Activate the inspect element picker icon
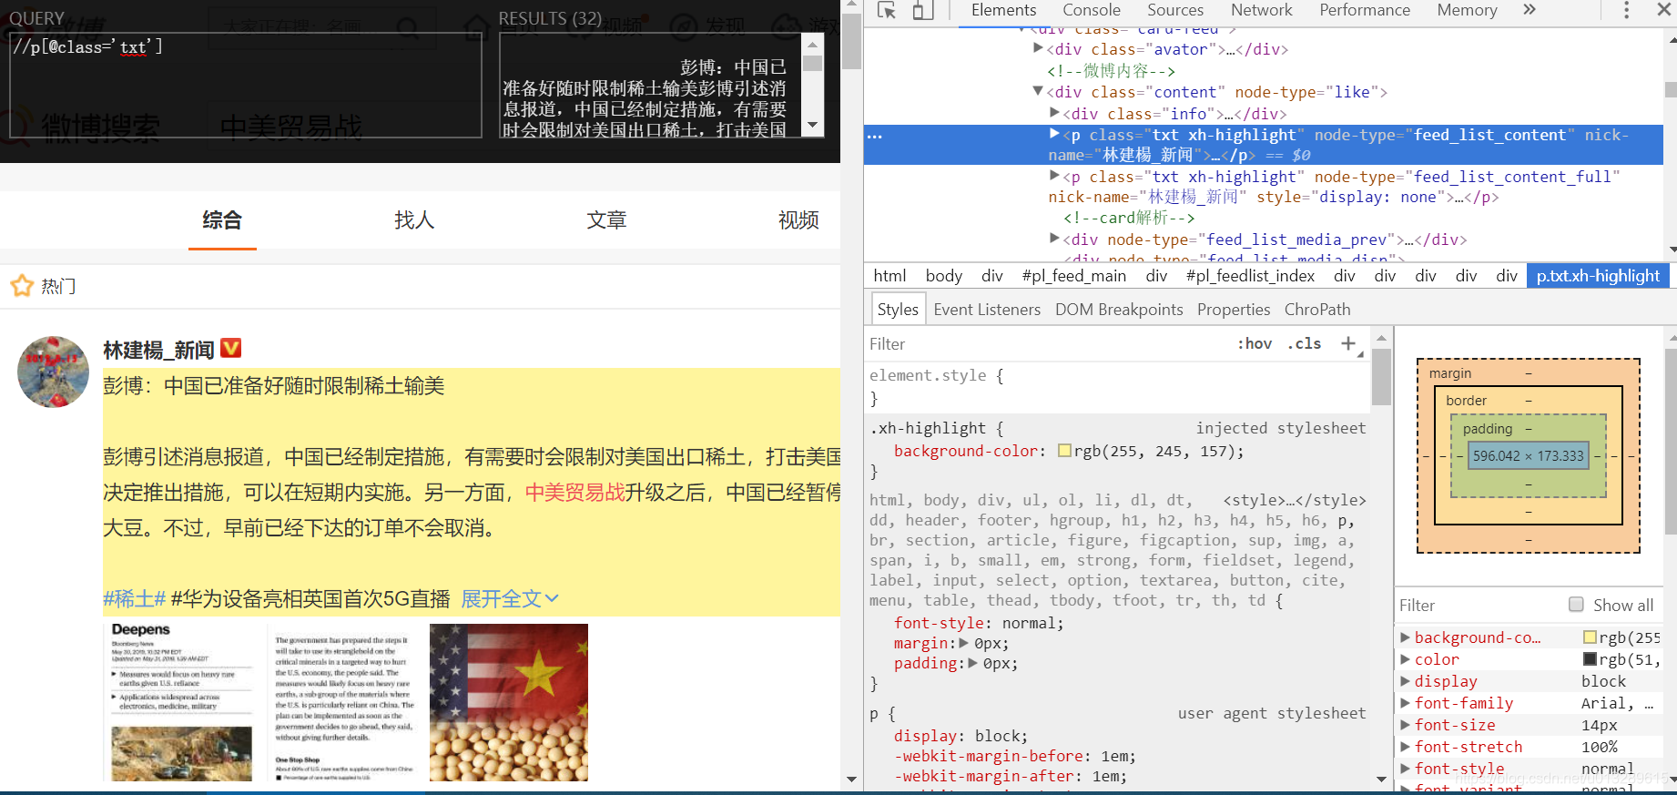 click(x=887, y=10)
